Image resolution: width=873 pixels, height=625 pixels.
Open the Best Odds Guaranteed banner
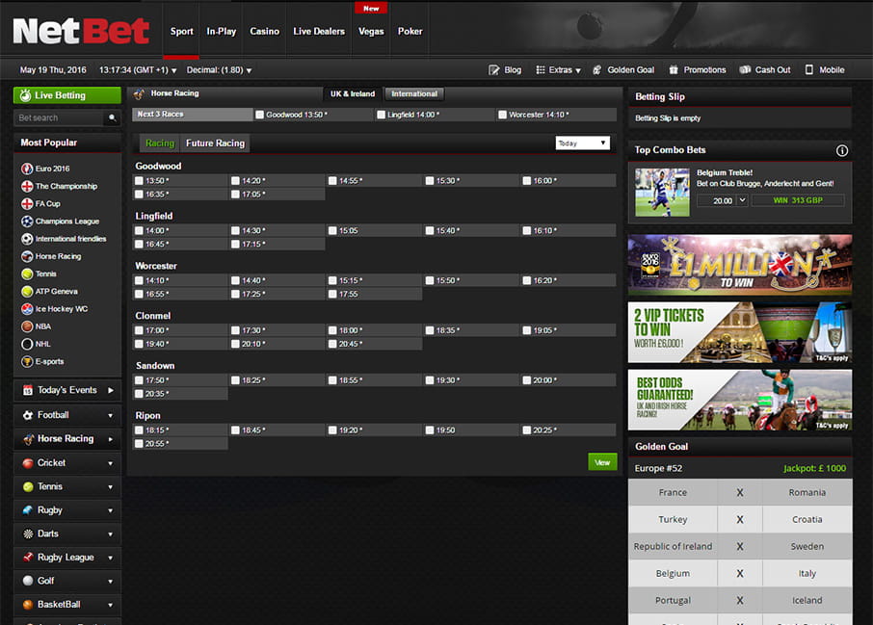click(740, 401)
